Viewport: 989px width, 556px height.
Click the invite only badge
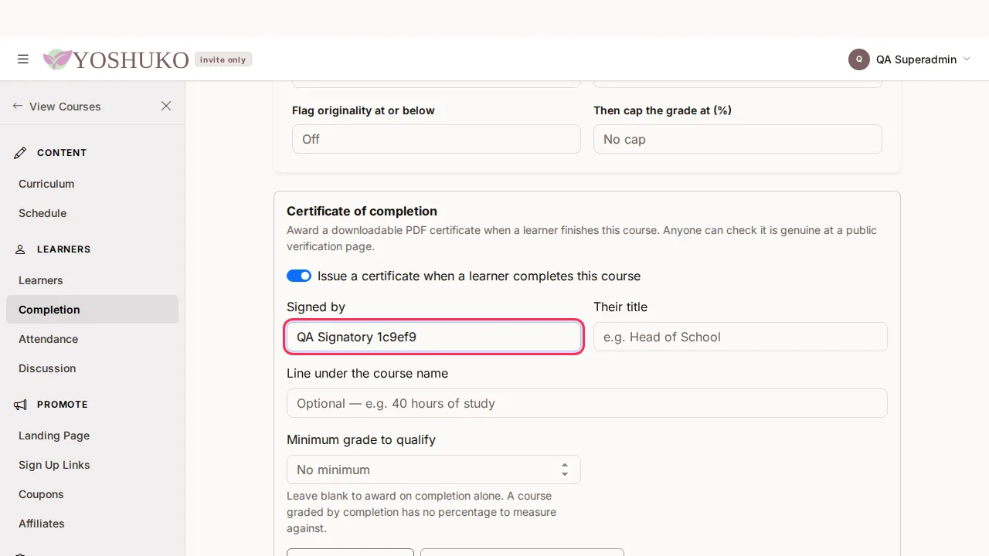click(223, 59)
